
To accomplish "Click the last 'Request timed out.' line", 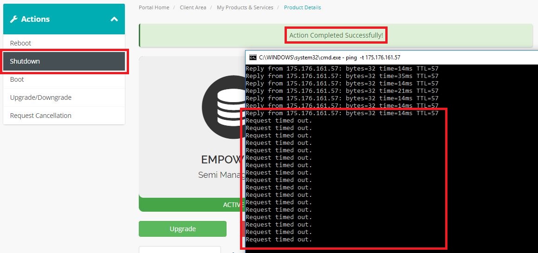I will click(x=279, y=240).
